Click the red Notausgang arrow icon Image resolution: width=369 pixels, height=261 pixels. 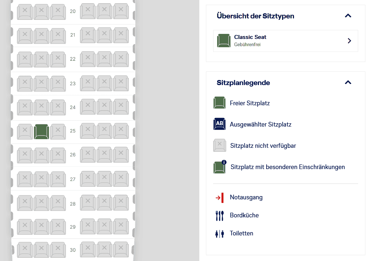click(220, 198)
